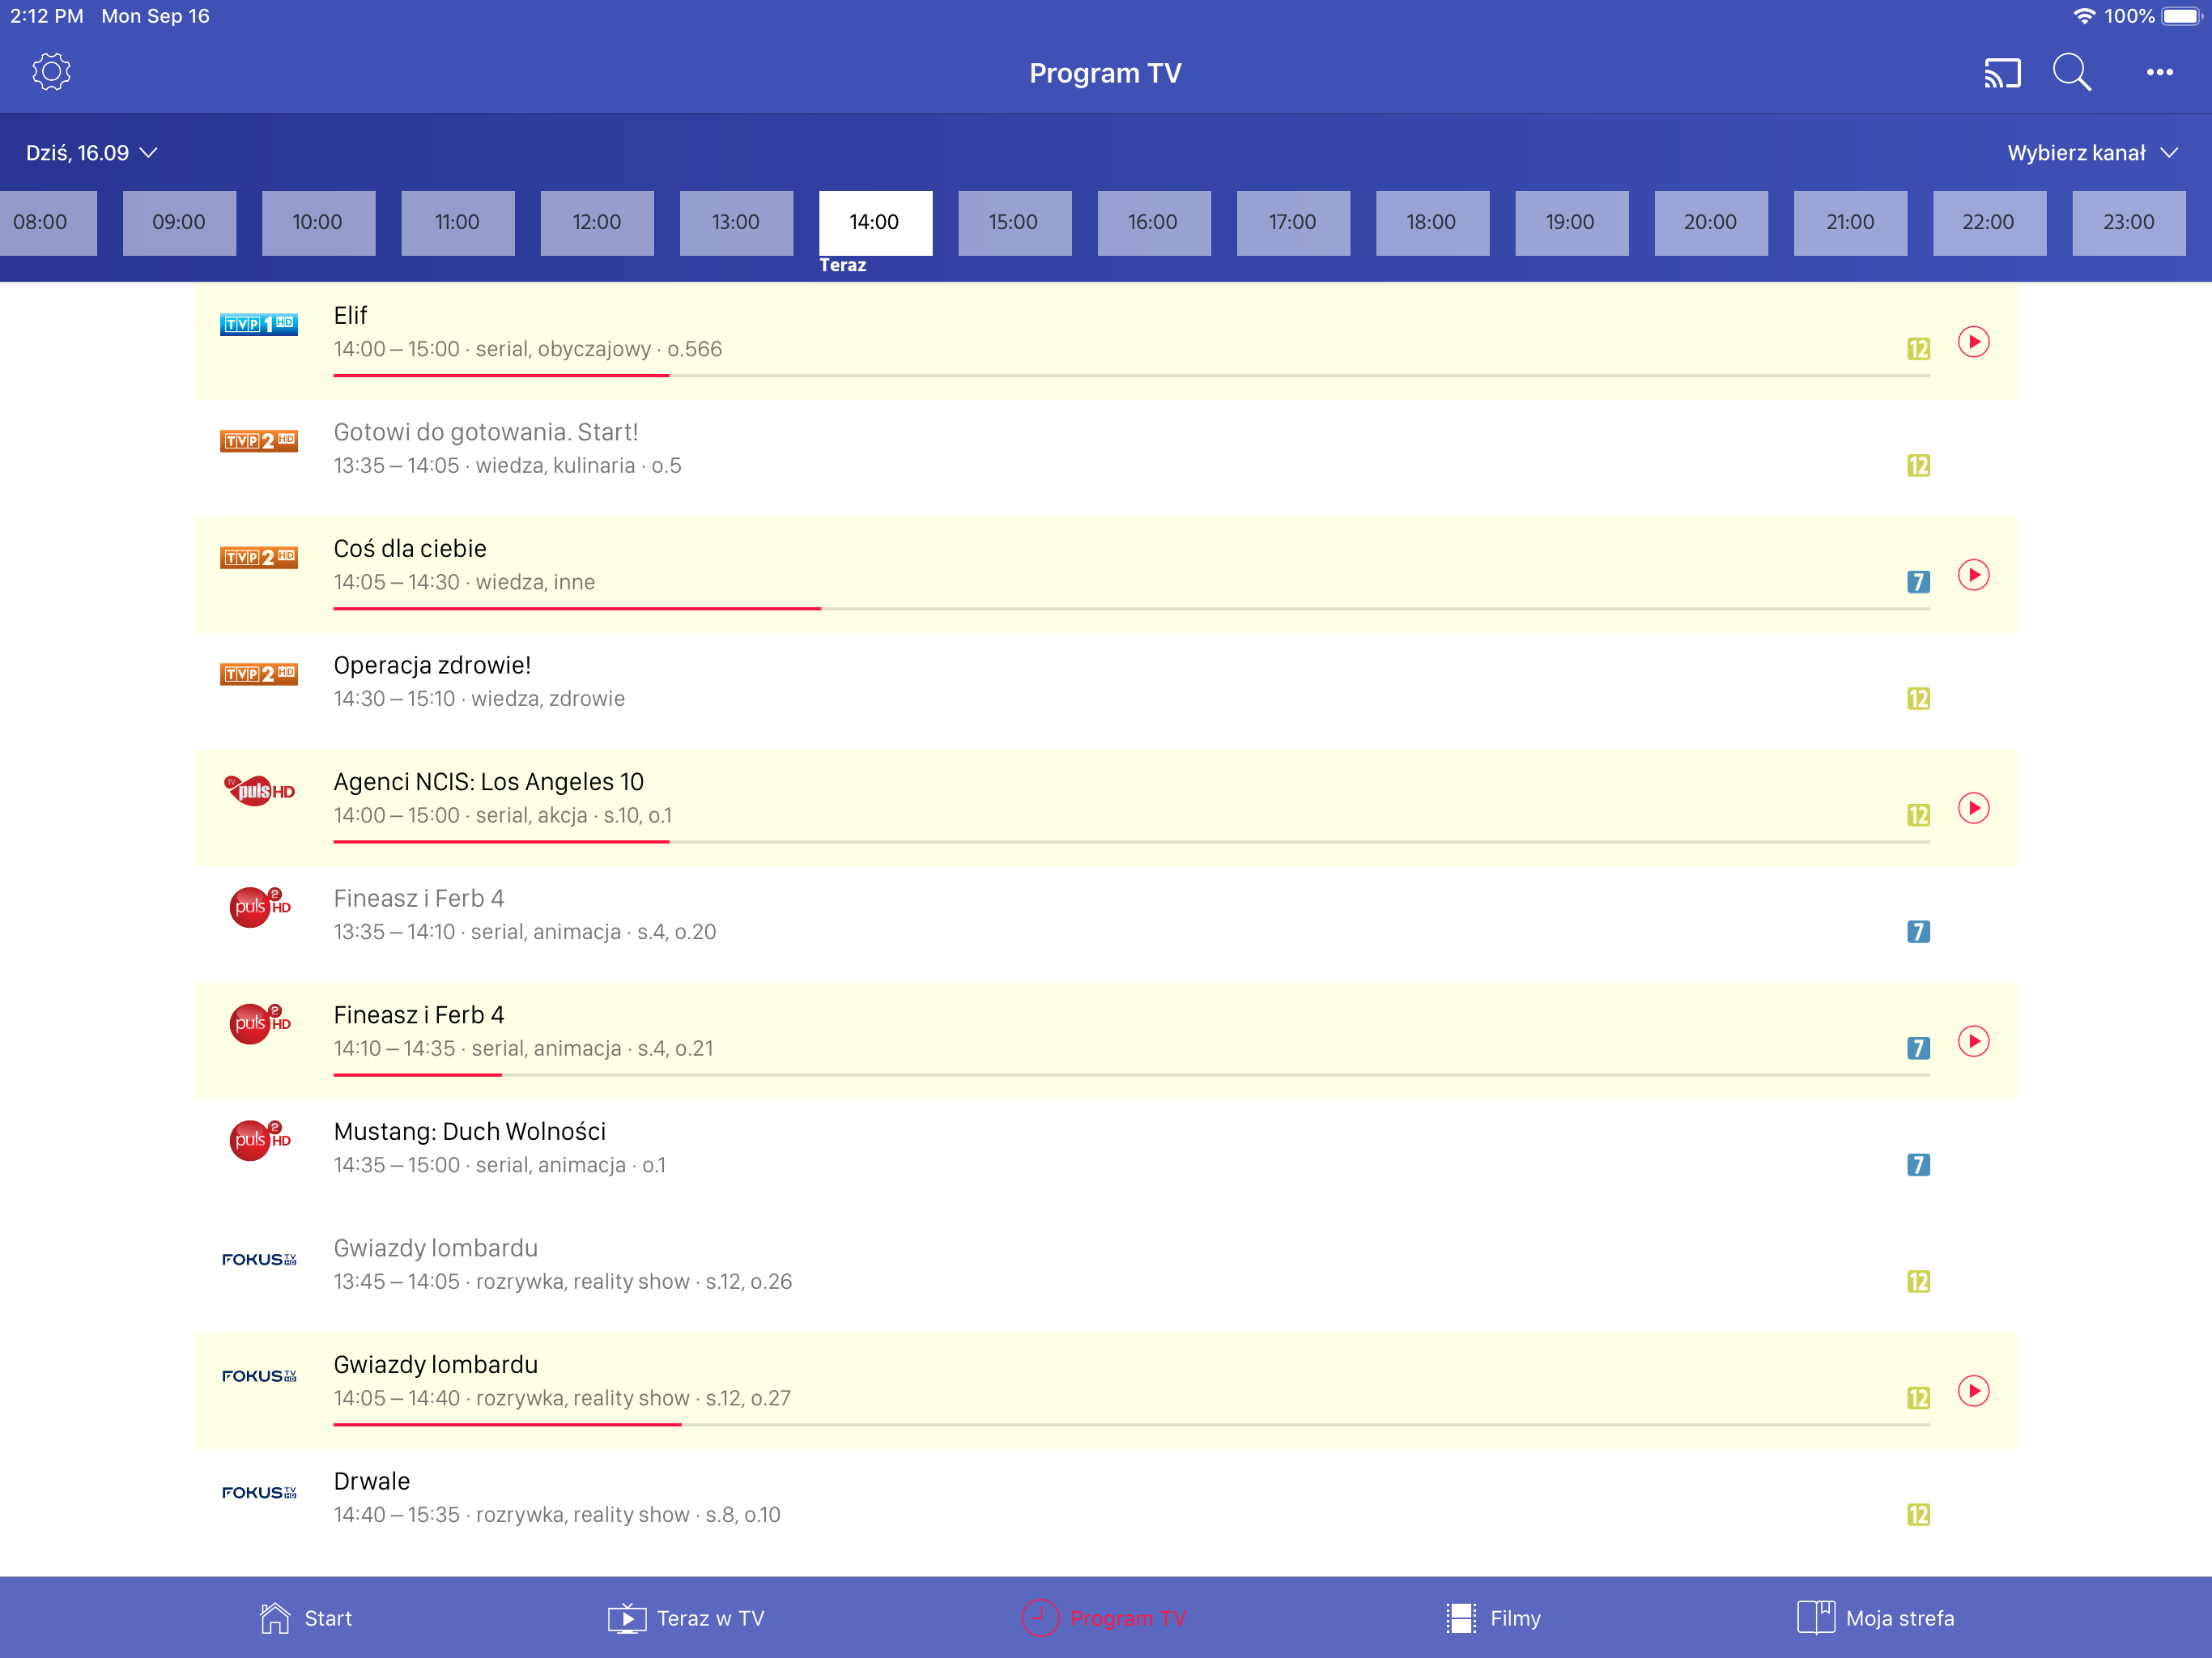Switch to the Teraz w TV tab
The image size is (2212, 1658).
point(686,1618)
